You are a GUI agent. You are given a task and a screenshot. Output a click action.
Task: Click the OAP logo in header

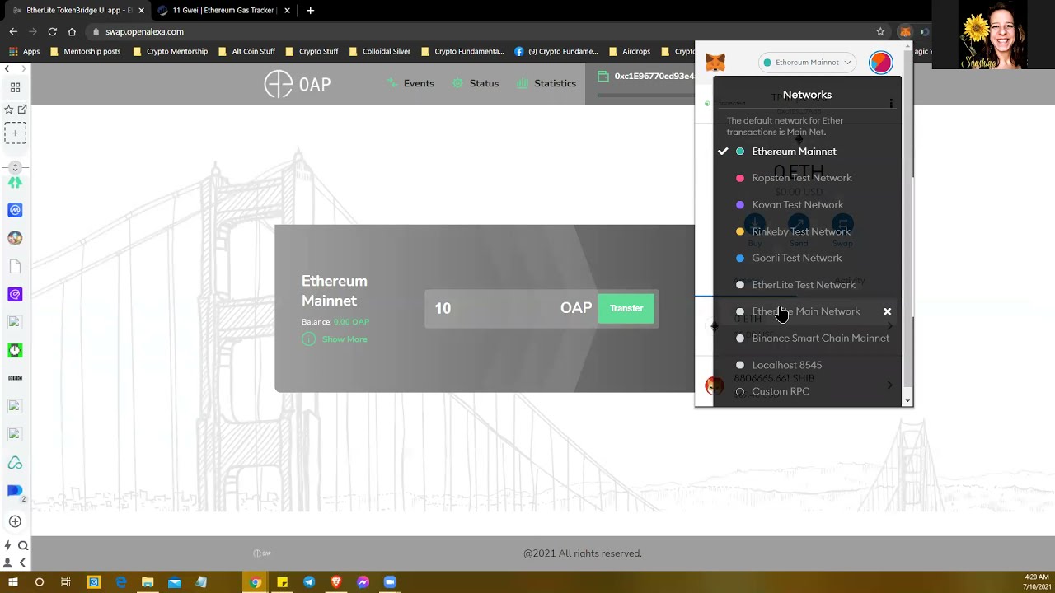pyautogui.click(x=298, y=84)
